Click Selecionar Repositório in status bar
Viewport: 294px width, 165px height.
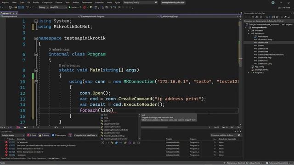278,163
